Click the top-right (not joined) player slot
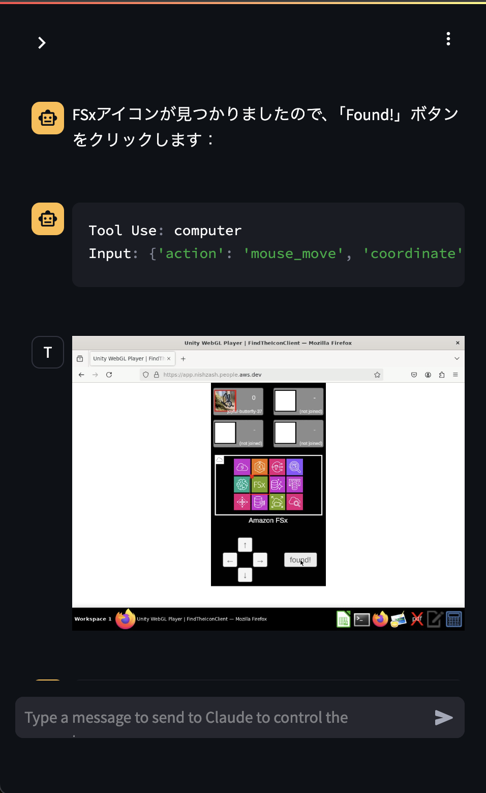Viewport: 486px width, 793px height. 298,402
